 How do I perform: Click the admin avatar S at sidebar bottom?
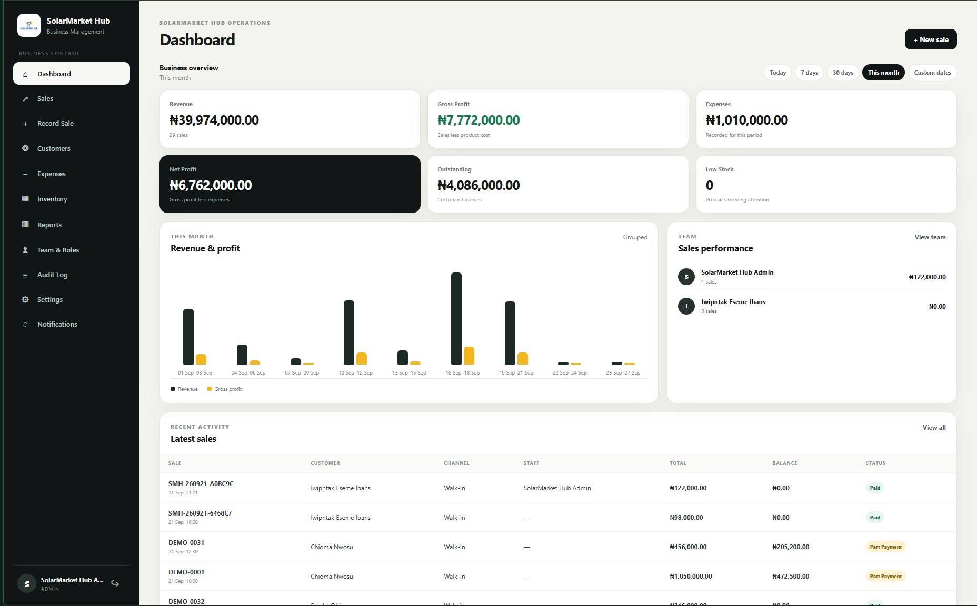pyautogui.click(x=27, y=583)
